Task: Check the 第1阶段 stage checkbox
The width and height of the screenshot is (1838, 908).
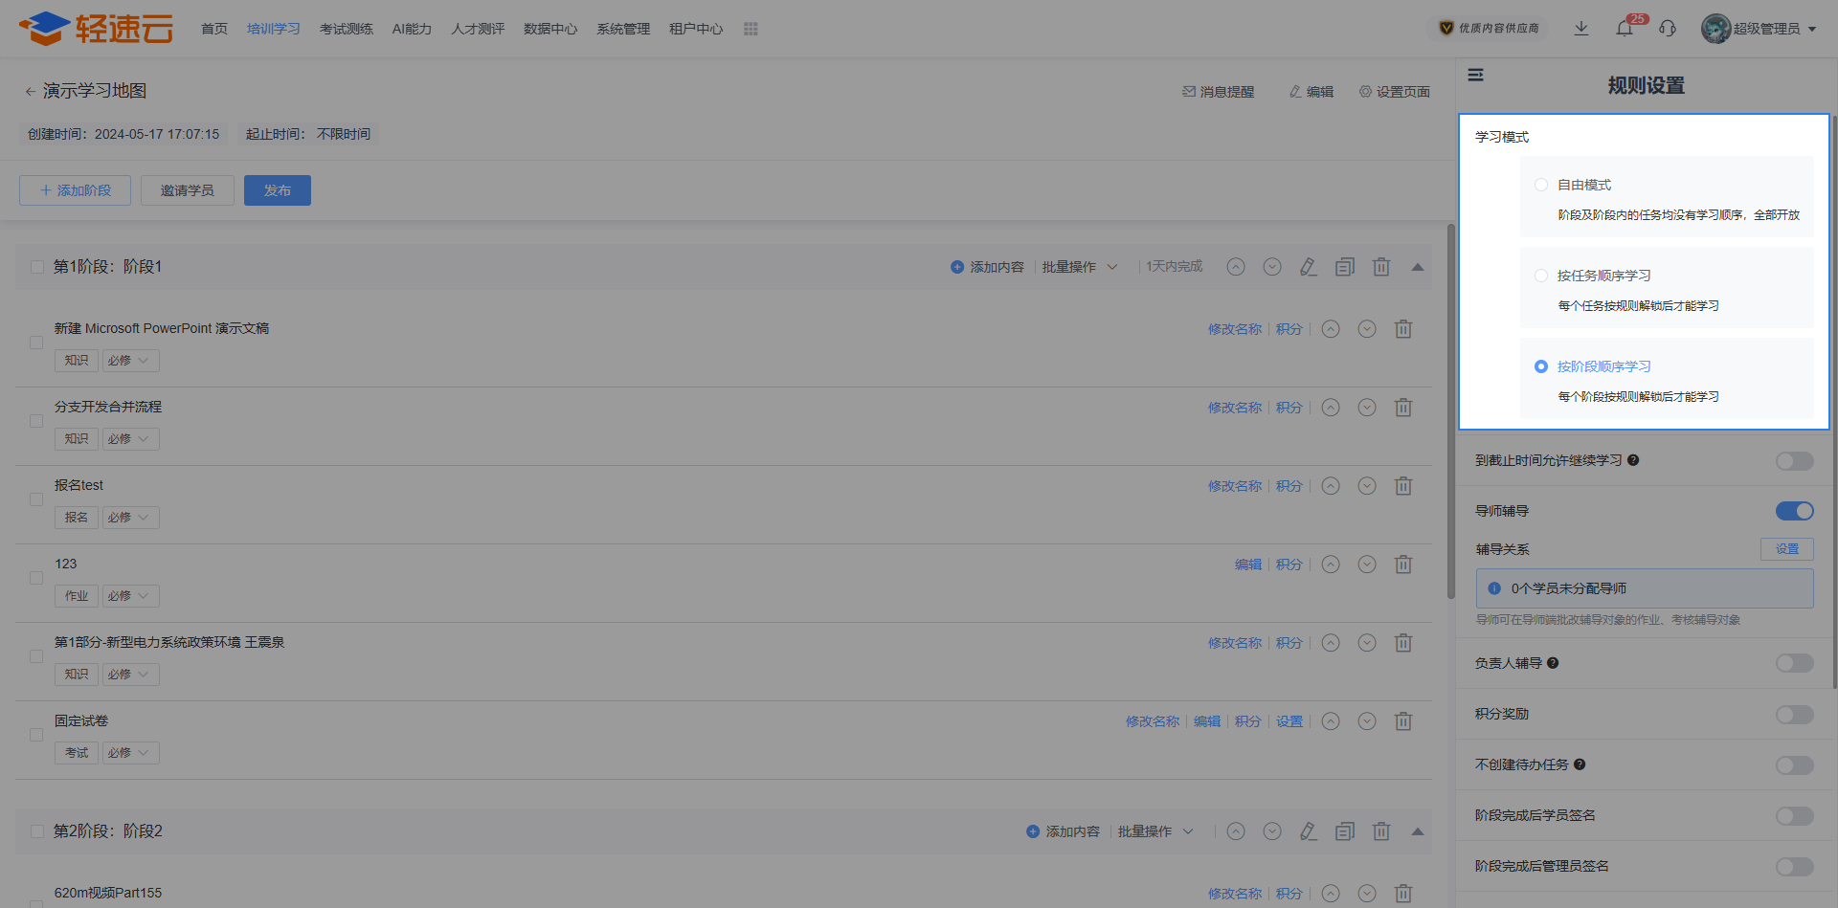Action: pyautogui.click(x=37, y=267)
